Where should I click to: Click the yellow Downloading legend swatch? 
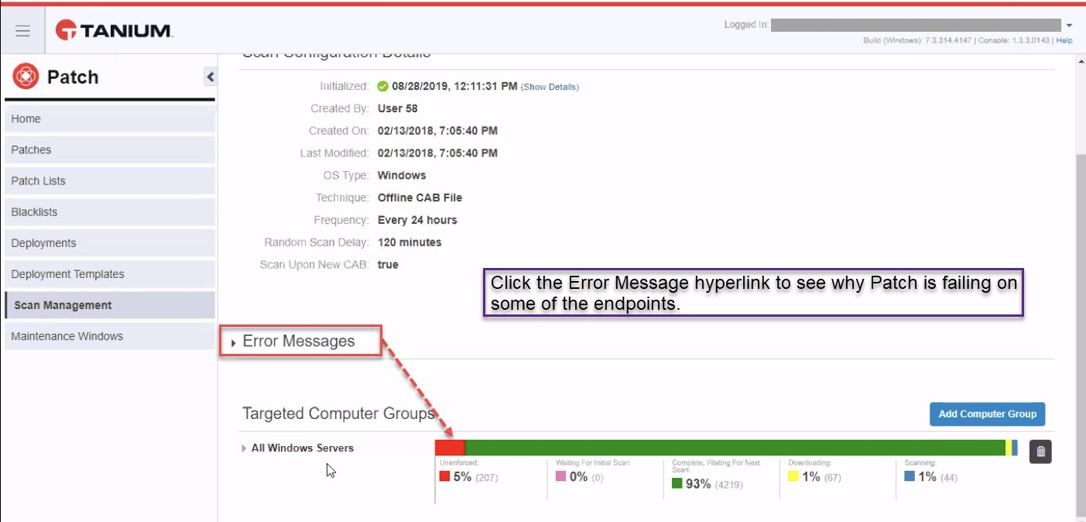pos(793,476)
